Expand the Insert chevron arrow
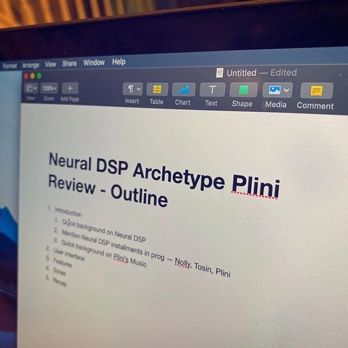348x348 pixels. pos(139,89)
